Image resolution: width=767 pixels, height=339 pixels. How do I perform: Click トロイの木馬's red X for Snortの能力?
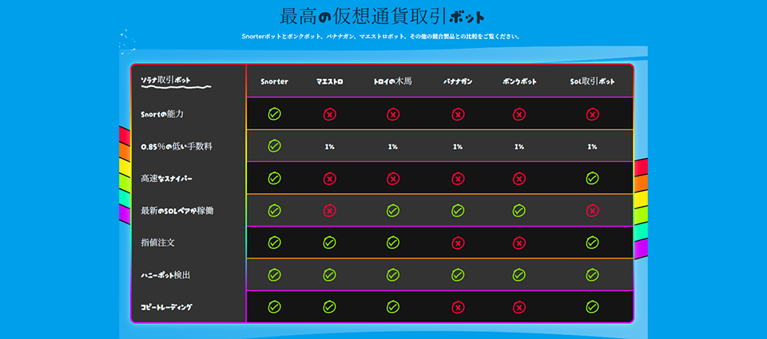click(x=393, y=115)
